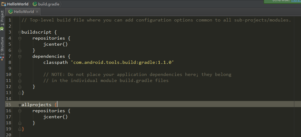Collapse first repositories block on line 4
This screenshot has width=301, height=137.
[x=20, y=38]
